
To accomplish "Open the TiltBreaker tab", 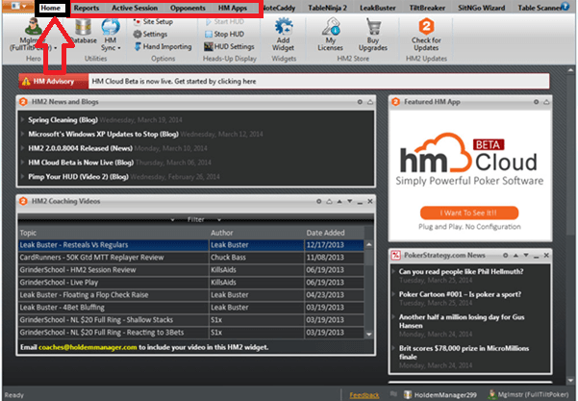I will click(427, 8).
